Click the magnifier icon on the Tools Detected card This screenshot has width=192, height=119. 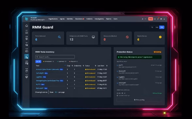point(59,37)
